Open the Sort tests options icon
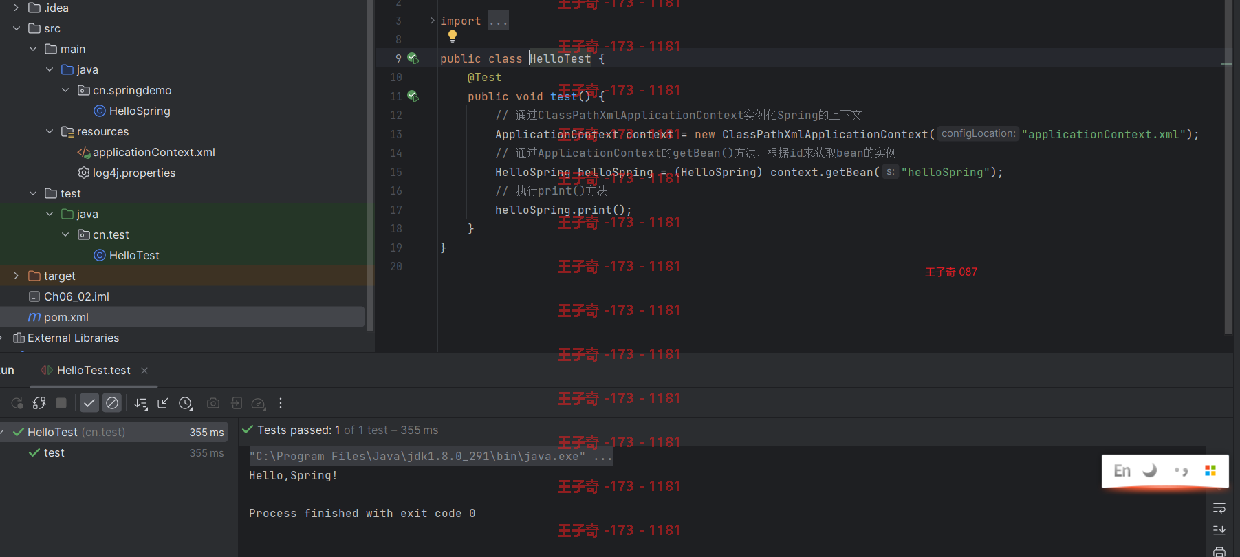Screen dimensions: 1240x557 coord(140,404)
